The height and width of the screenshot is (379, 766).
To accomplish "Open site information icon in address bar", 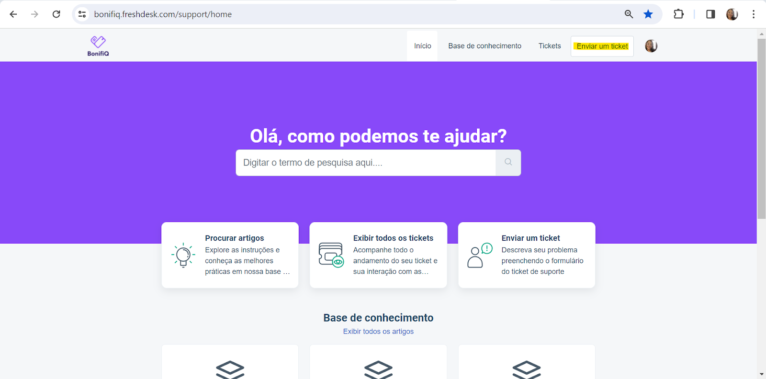I will click(x=82, y=14).
